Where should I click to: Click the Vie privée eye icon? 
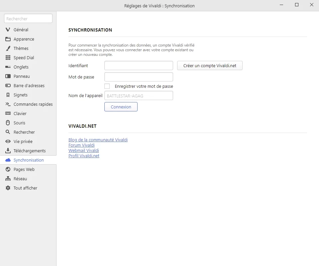(x=8, y=141)
